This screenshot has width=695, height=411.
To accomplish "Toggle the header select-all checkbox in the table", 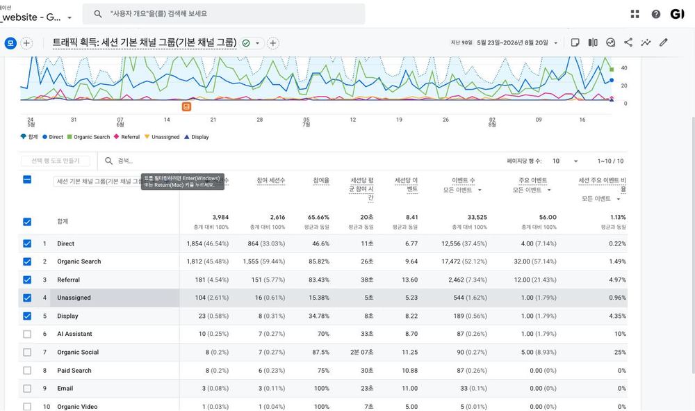I will click(x=27, y=179).
